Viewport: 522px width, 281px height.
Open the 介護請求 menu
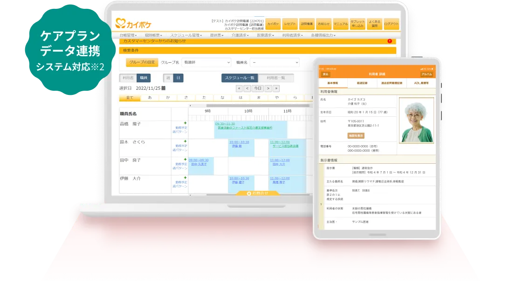click(240, 35)
